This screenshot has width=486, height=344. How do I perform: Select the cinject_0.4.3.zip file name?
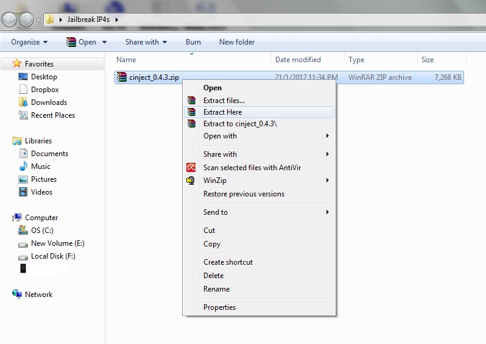coord(154,77)
